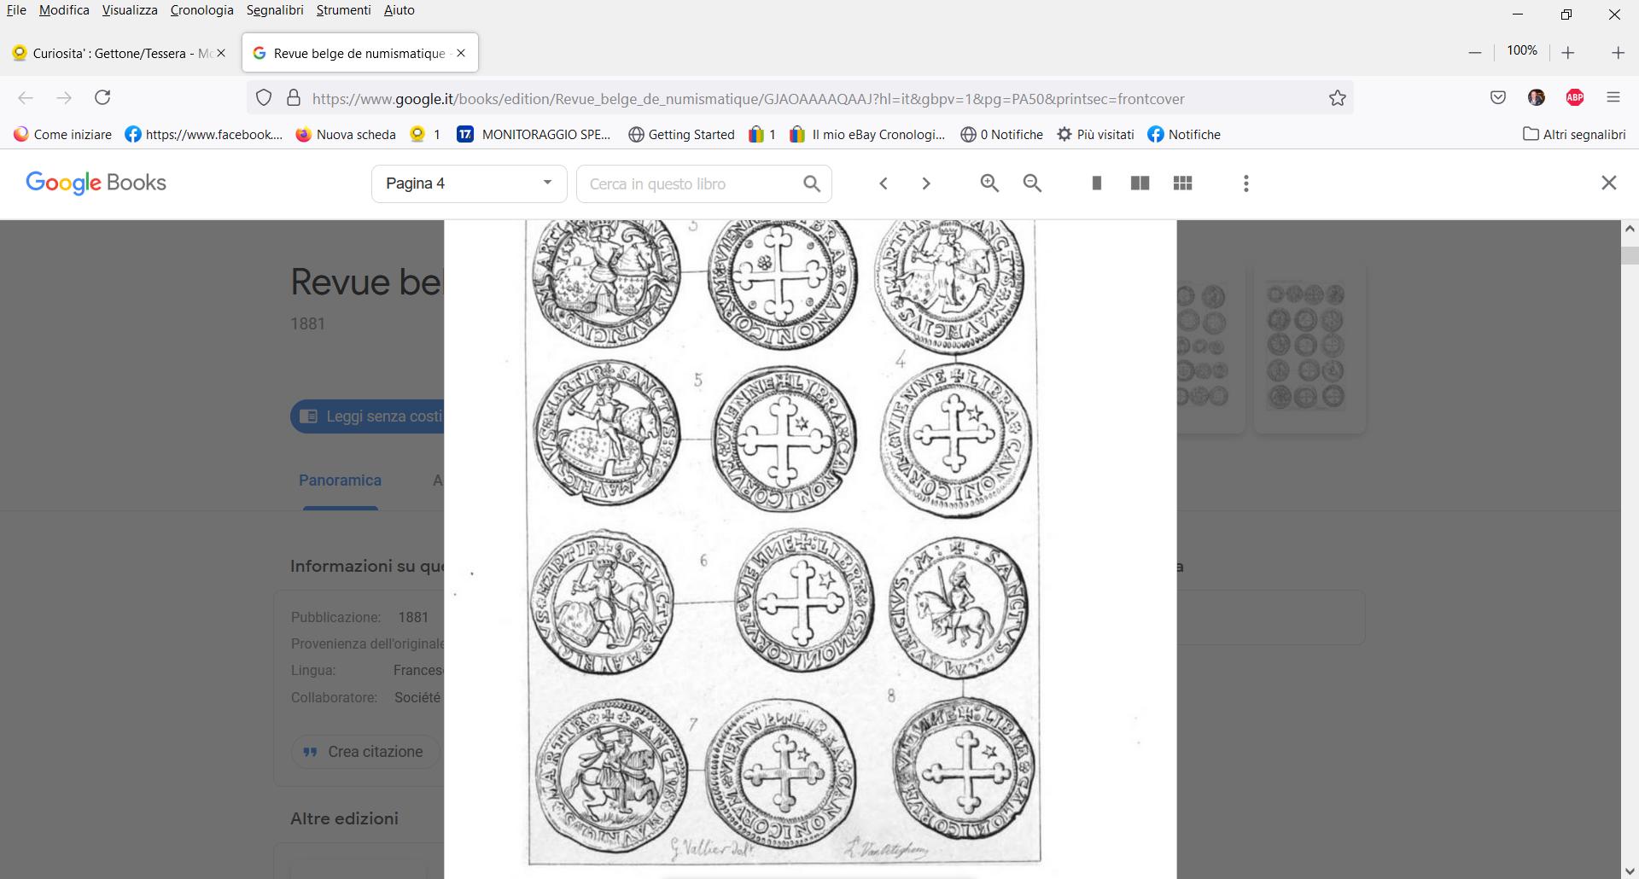Open the Facebook 'Notifiche' bookmark
The image size is (1639, 879).
point(1184,134)
